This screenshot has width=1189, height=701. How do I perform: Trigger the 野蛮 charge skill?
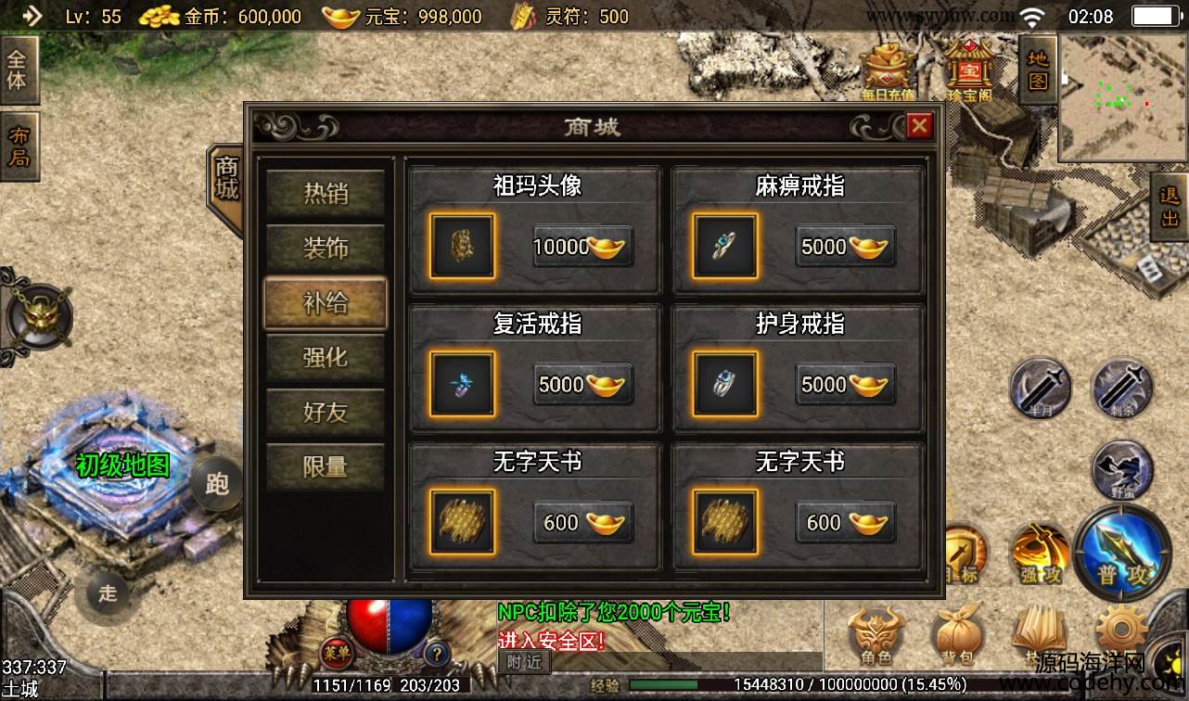click(x=1121, y=470)
